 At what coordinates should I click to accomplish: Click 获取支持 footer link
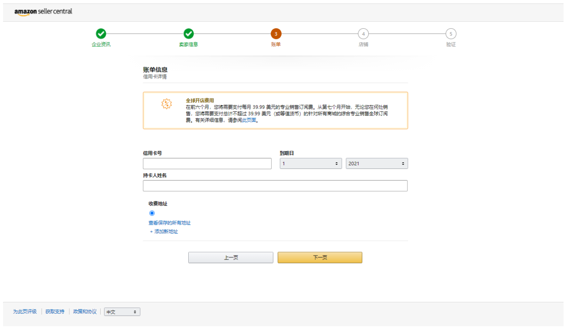(x=55, y=312)
